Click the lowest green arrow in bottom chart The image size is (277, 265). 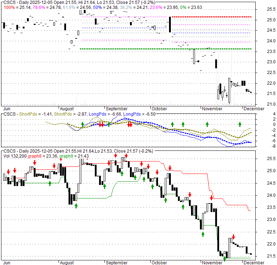[224, 258]
